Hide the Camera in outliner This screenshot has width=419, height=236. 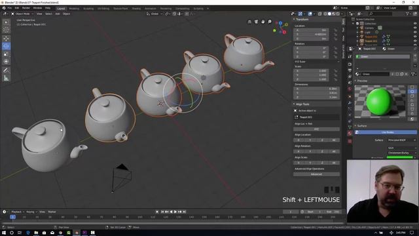coord(415,28)
